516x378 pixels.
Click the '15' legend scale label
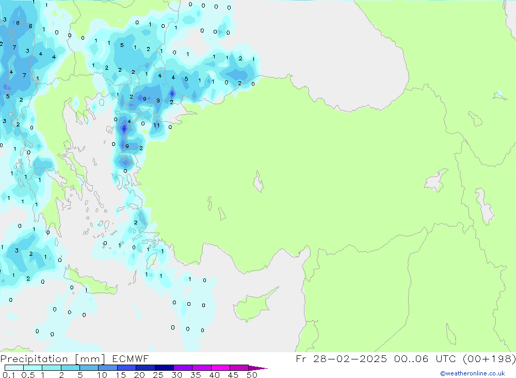pos(121,375)
